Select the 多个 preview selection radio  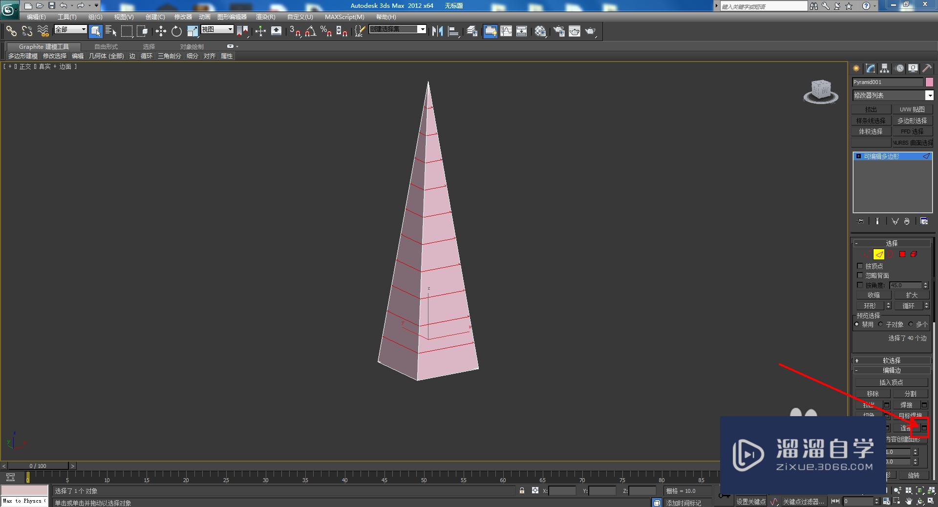[x=911, y=324]
